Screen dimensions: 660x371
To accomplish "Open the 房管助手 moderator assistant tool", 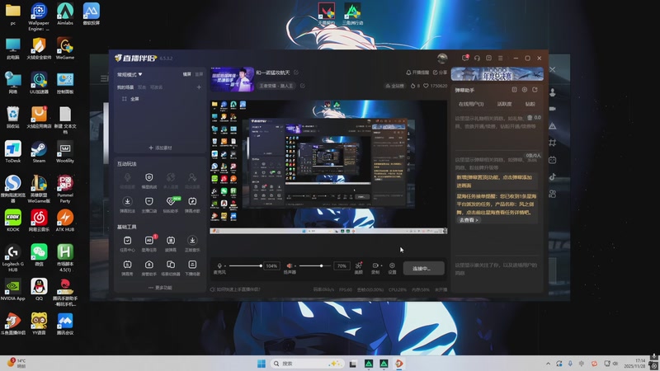I will tap(149, 267).
